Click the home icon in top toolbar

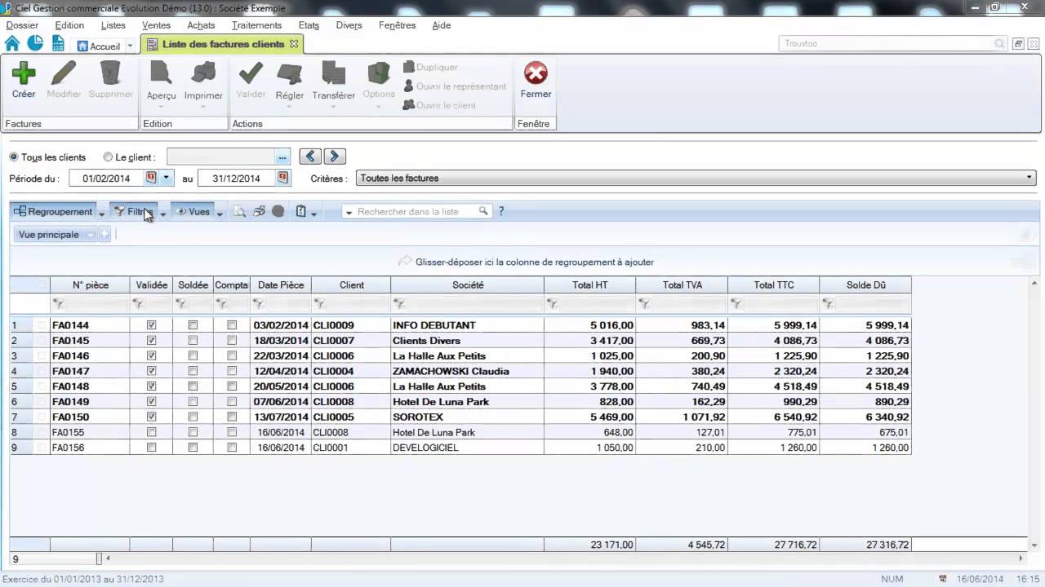[x=12, y=43]
